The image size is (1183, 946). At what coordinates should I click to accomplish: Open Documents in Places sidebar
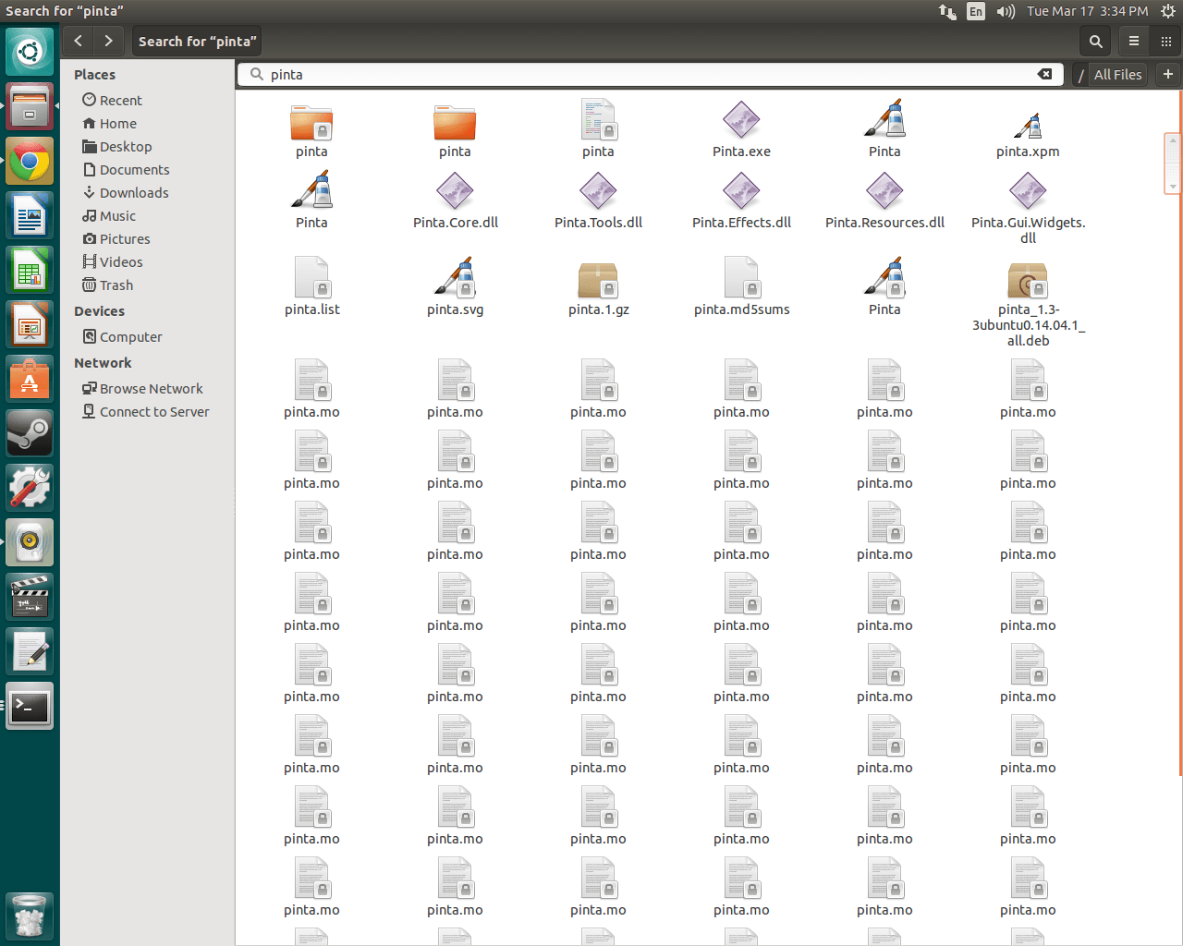coord(134,169)
